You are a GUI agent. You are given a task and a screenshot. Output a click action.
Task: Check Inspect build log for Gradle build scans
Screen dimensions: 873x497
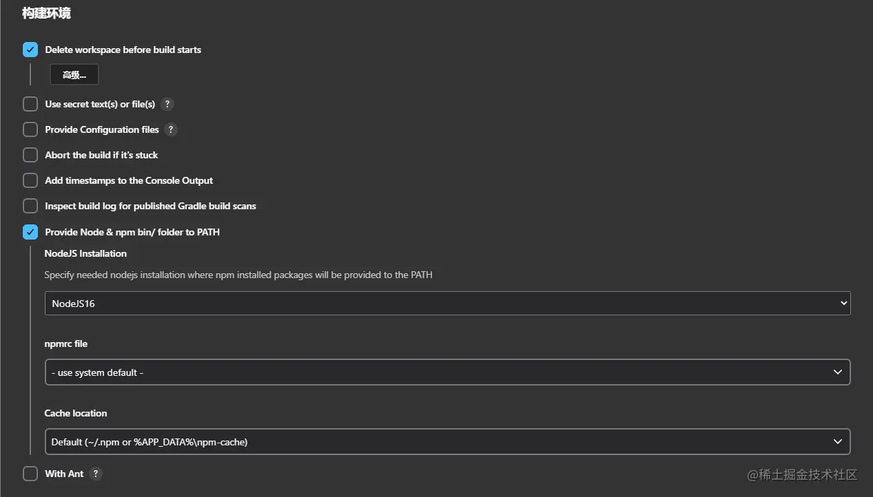(30, 206)
